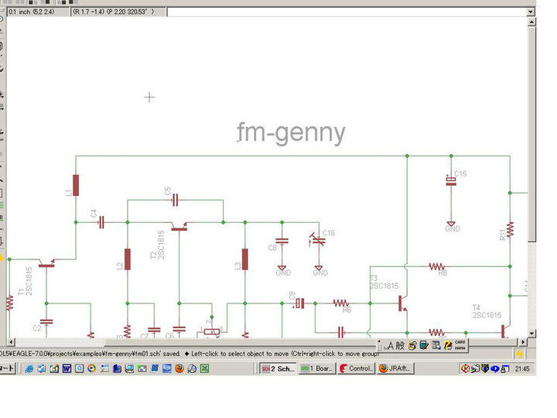
Task: Click the R11 resistor symbol
Action: [511, 230]
